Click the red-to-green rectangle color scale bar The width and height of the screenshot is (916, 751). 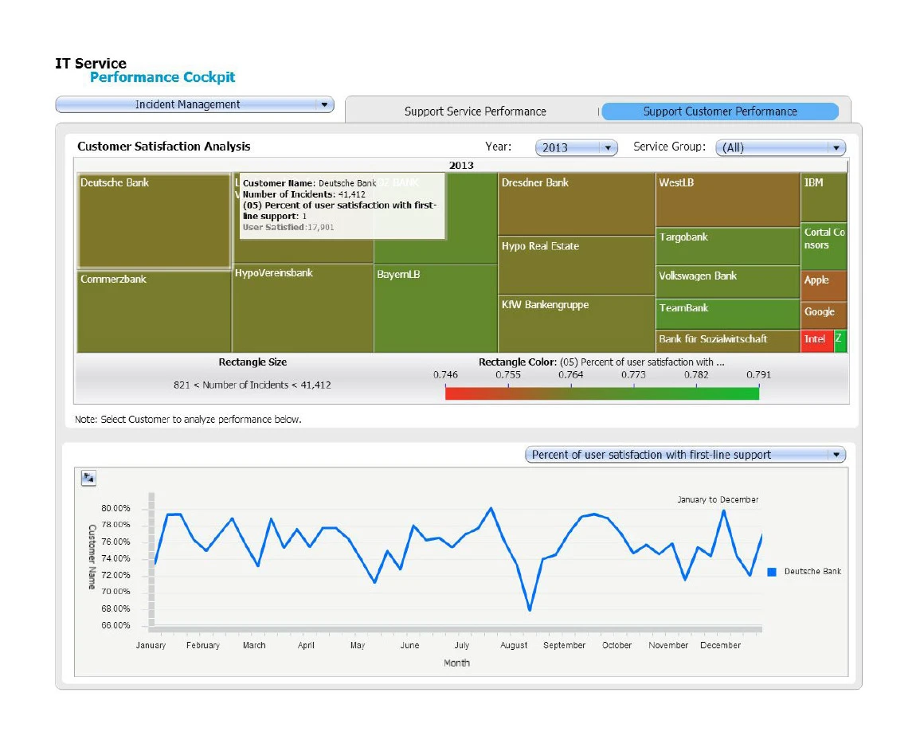(x=601, y=393)
